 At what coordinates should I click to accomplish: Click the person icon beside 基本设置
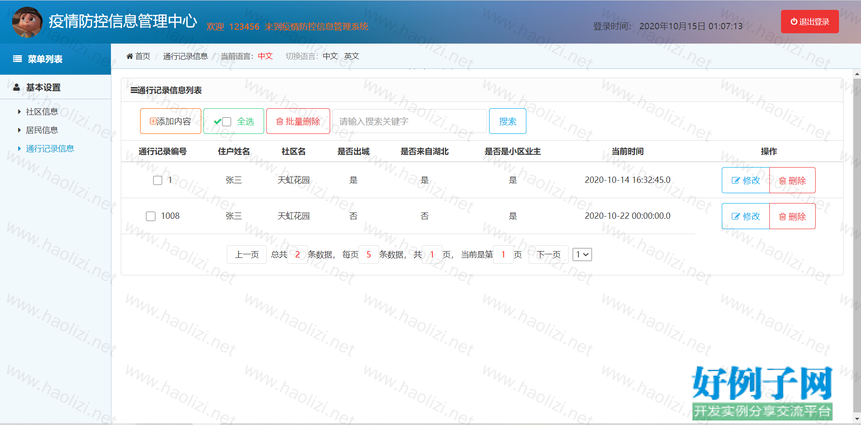tap(17, 87)
